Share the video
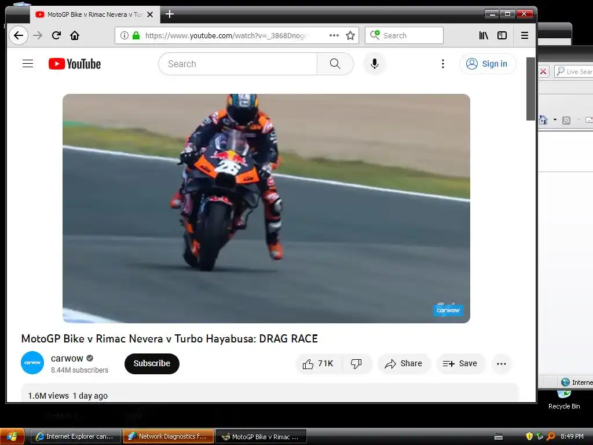593x445 pixels. tap(404, 364)
